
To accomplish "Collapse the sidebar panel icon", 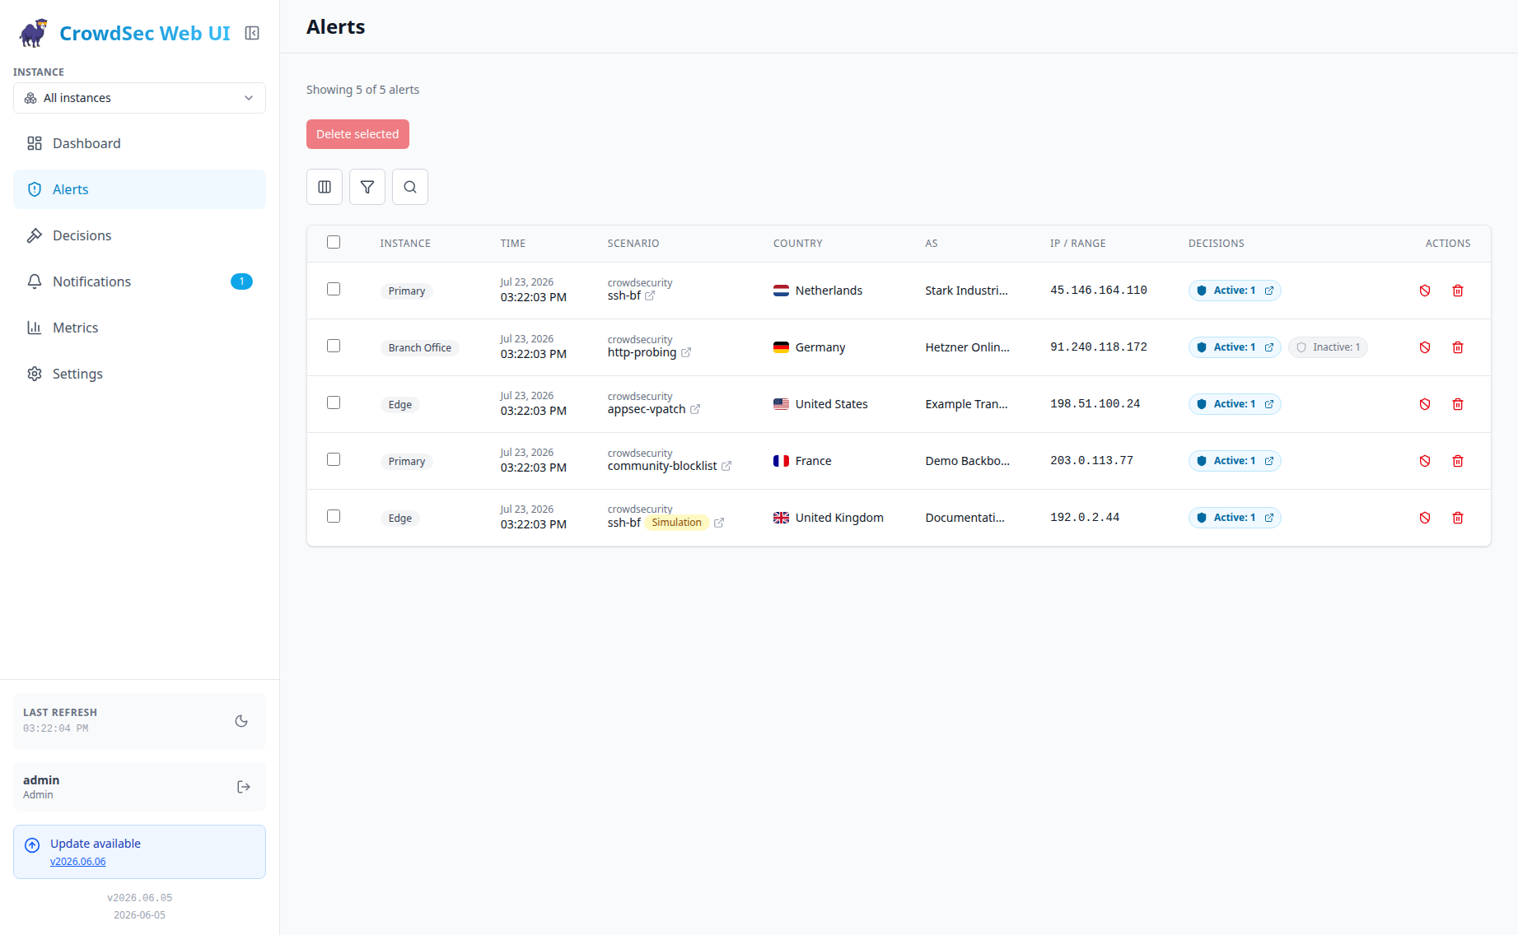I will 252,33.
